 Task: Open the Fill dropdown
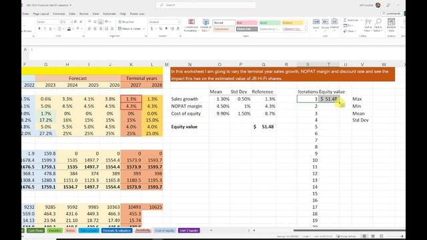point(348,25)
